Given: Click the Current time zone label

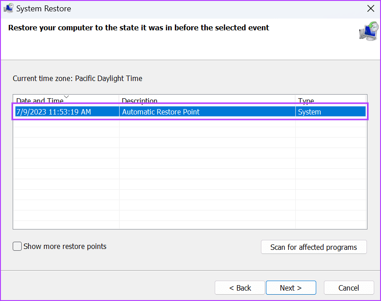Looking at the screenshot, I should 77,78.
